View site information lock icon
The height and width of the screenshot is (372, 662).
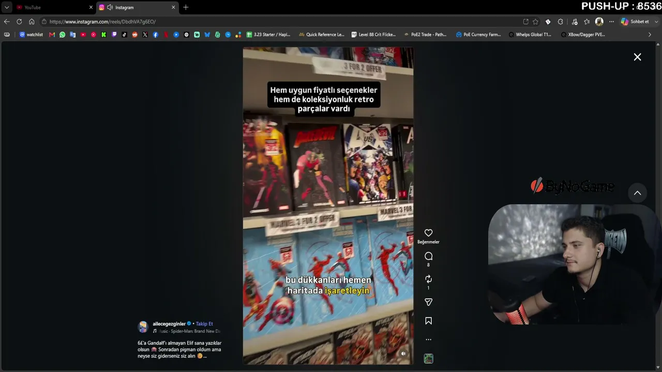(44, 22)
